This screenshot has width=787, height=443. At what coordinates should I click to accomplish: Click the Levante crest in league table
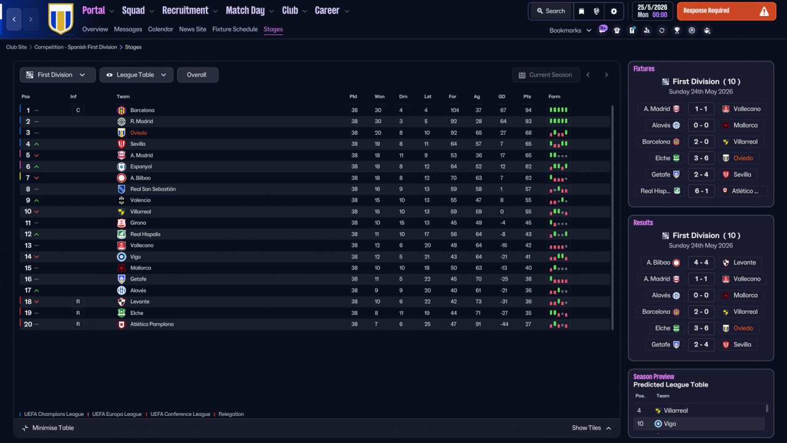click(121, 301)
